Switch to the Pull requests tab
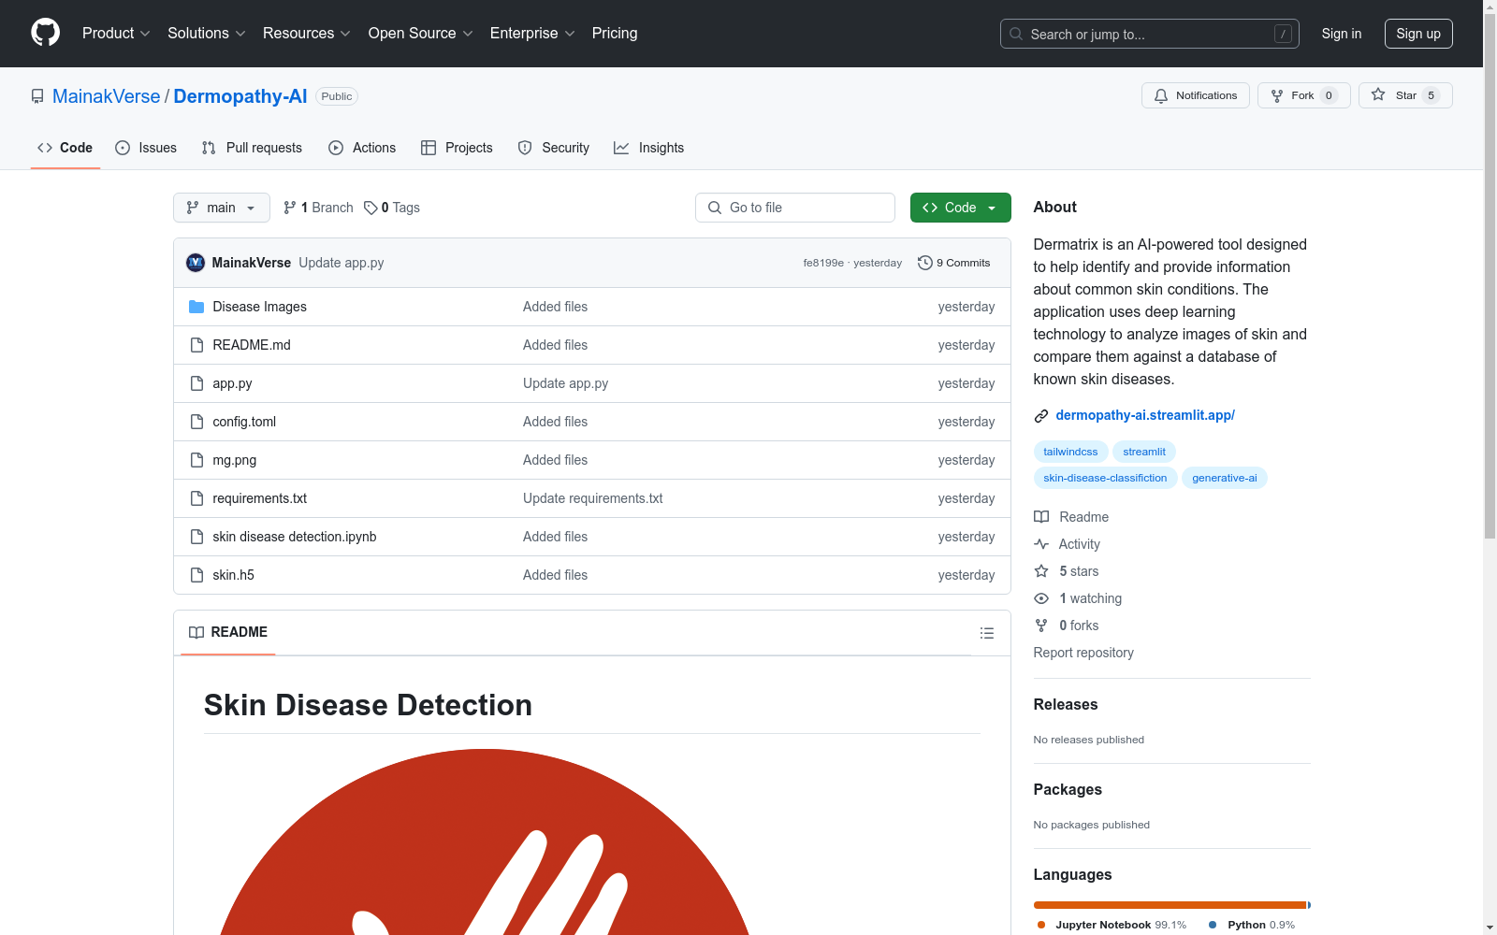This screenshot has height=935, width=1497. 252,148
